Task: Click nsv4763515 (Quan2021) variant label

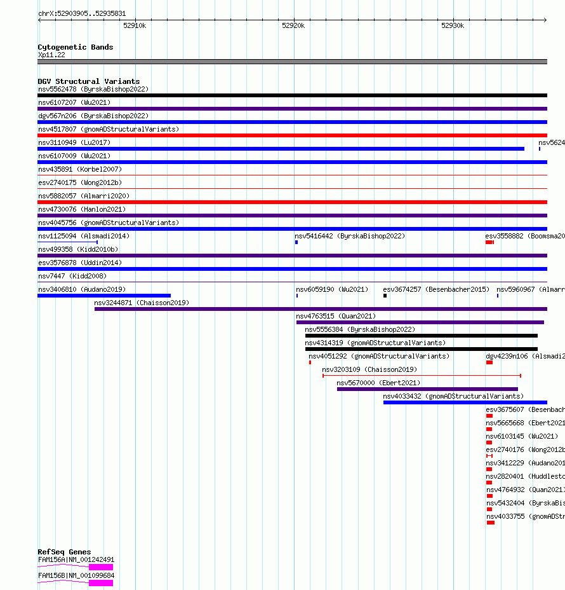Action: (x=336, y=316)
